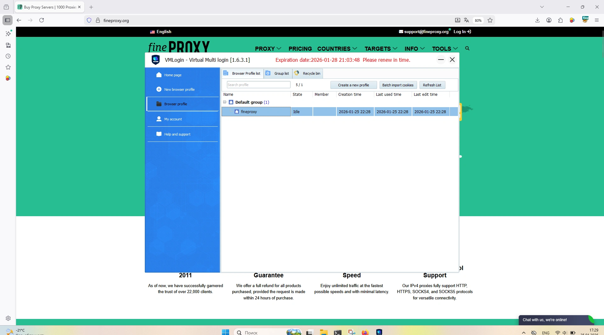Minimize the VMLogin window
This screenshot has width=604, height=335.
point(441,60)
